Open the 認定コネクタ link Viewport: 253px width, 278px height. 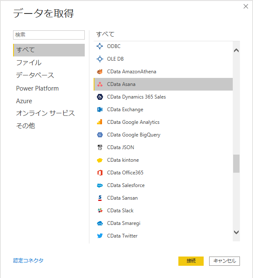click(x=28, y=261)
